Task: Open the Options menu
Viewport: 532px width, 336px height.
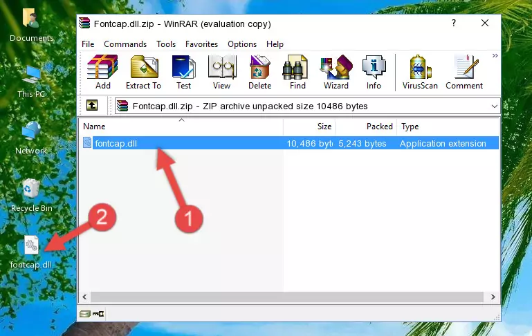Action: [242, 44]
